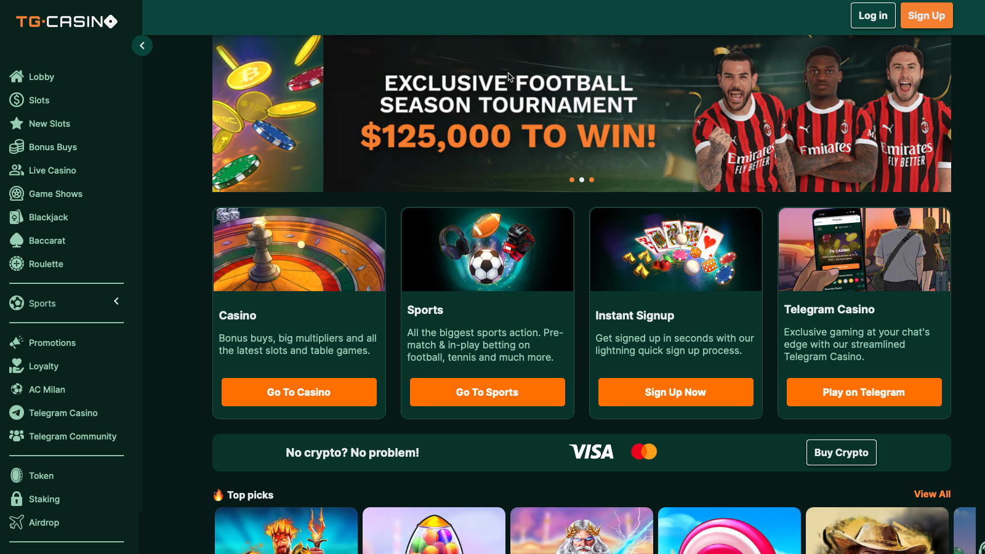
Task: Open the Lobby home icon
Action: click(x=17, y=76)
